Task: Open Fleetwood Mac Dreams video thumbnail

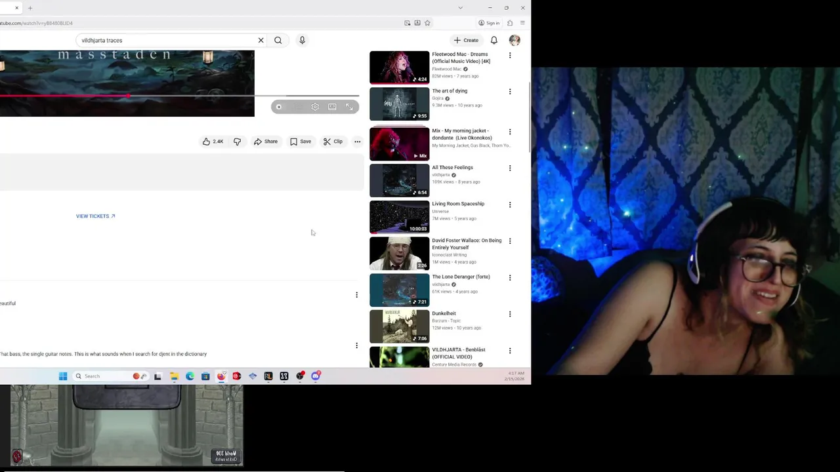Action: tap(399, 67)
